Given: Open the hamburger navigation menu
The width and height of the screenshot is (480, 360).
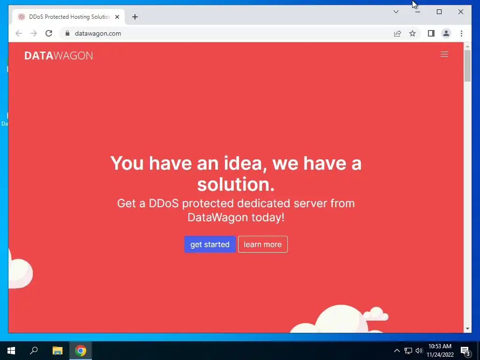Looking at the screenshot, I should coord(444,54).
